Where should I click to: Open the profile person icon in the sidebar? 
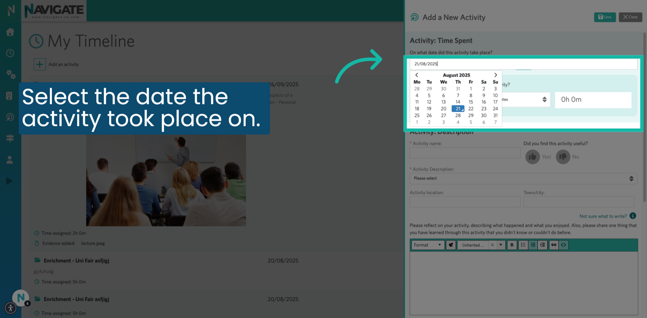click(10, 159)
